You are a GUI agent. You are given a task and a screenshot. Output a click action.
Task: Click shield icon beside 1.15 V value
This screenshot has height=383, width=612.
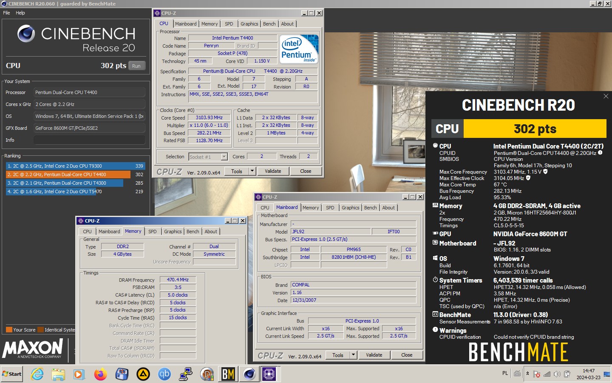pyautogui.click(x=545, y=171)
